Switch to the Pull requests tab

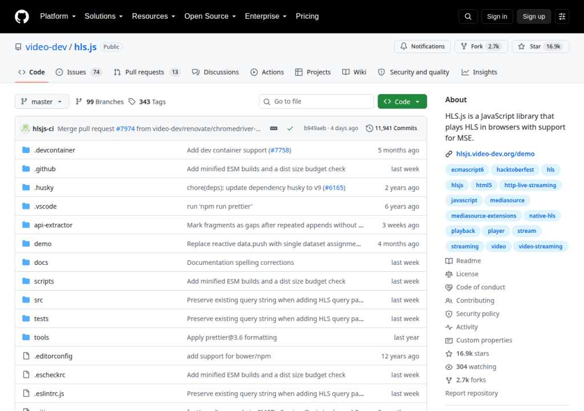[x=147, y=72]
